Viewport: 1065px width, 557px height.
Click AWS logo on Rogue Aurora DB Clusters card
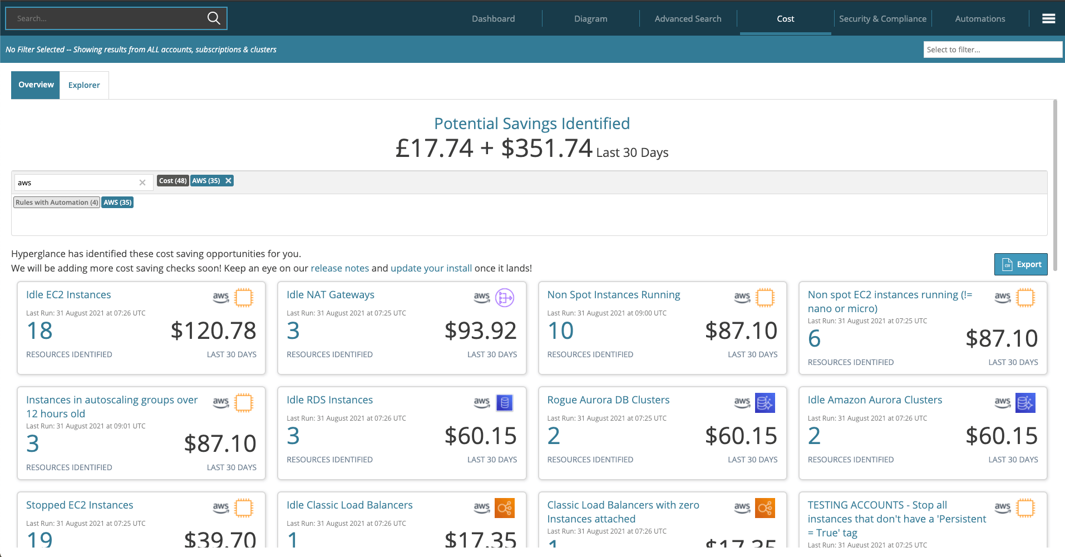(742, 403)
